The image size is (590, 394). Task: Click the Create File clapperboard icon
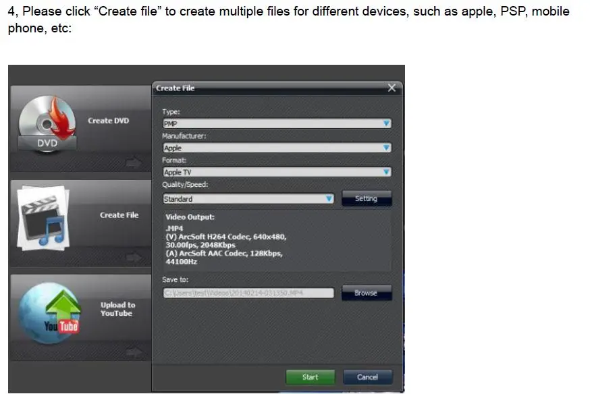[43, 218]
